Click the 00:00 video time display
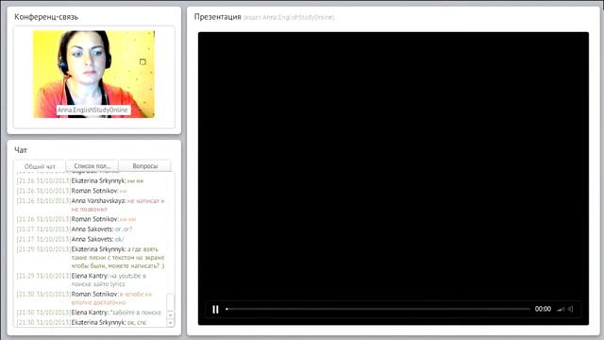Viewport: 604px width, 340px height. (x=543, y=309)
